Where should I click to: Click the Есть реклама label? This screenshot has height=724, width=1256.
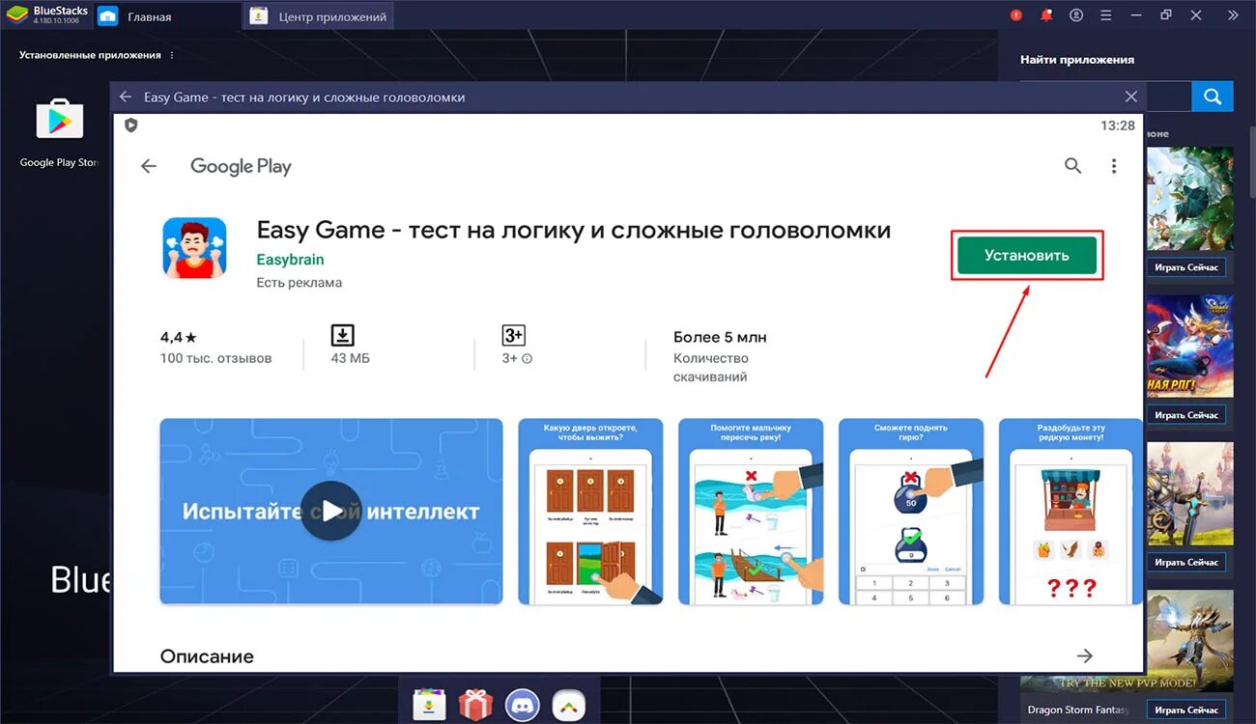(x=300, y=283)
